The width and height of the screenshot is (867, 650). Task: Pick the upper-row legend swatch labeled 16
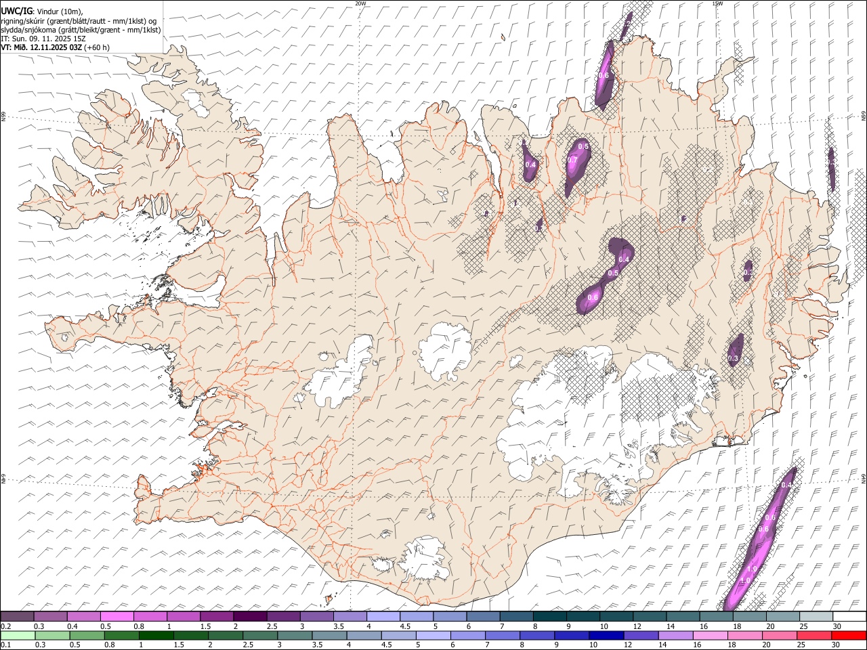click(x=716, y=616)
